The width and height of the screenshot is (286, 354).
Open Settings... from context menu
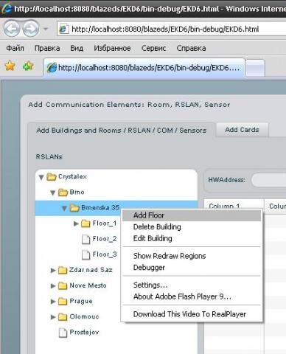click(x=192, y=285)
